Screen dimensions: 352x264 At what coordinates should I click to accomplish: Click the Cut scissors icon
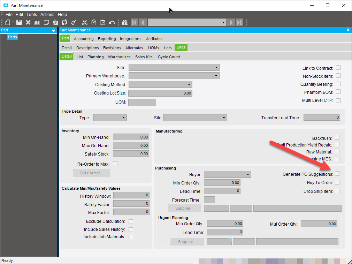point(85,22)
